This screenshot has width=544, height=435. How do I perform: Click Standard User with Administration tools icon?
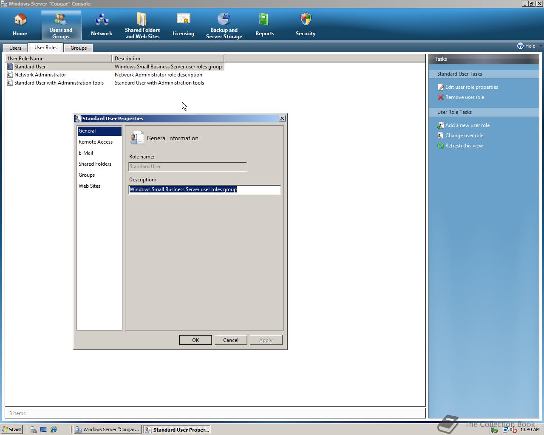pyautogui.click(x=10, y=83)
